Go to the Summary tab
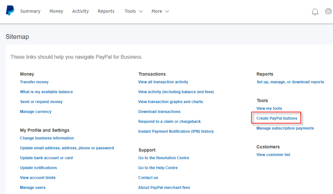Screen dimensions: 333x194 pyautogui.click(x=30, y=11)
